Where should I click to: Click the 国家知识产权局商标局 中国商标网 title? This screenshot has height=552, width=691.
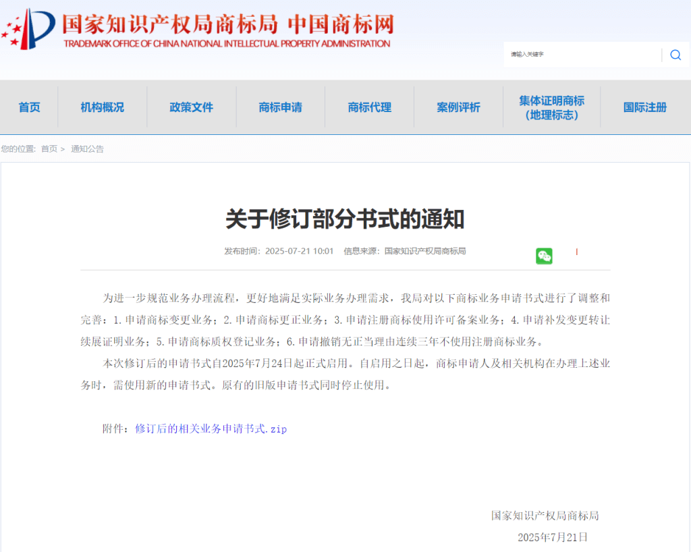227,24
